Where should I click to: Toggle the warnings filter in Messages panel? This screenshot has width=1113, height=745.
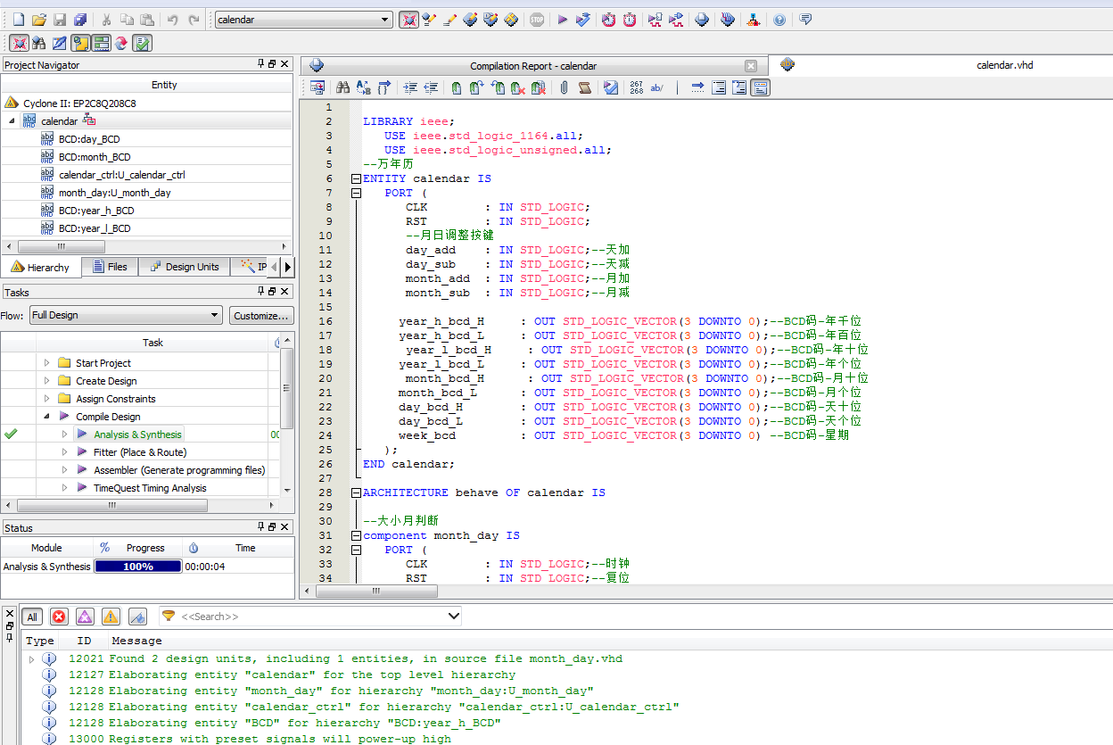pyautogui.click(x=111, y=617)
